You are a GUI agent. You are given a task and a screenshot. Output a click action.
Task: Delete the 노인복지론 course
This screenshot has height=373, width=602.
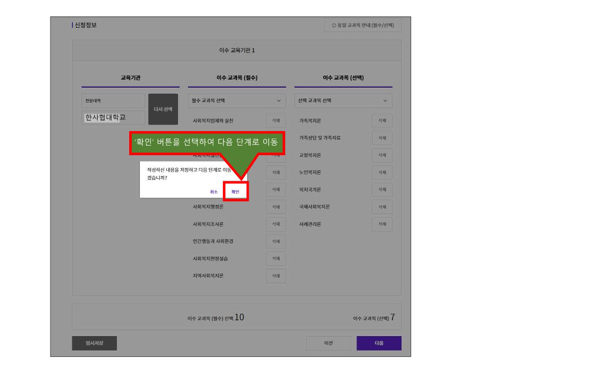[382, 172]
